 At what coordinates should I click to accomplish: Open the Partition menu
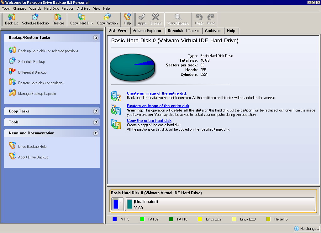(68, 8)
